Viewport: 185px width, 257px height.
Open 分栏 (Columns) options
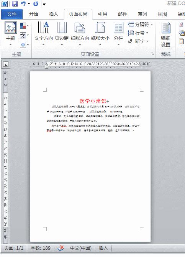pos(118,34)
